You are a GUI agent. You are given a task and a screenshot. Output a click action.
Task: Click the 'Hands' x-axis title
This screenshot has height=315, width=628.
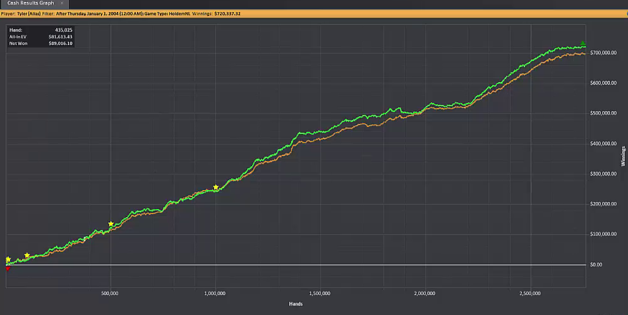pos(296,304)
